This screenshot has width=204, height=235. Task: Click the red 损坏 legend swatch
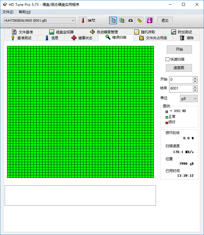click(166, 123)
